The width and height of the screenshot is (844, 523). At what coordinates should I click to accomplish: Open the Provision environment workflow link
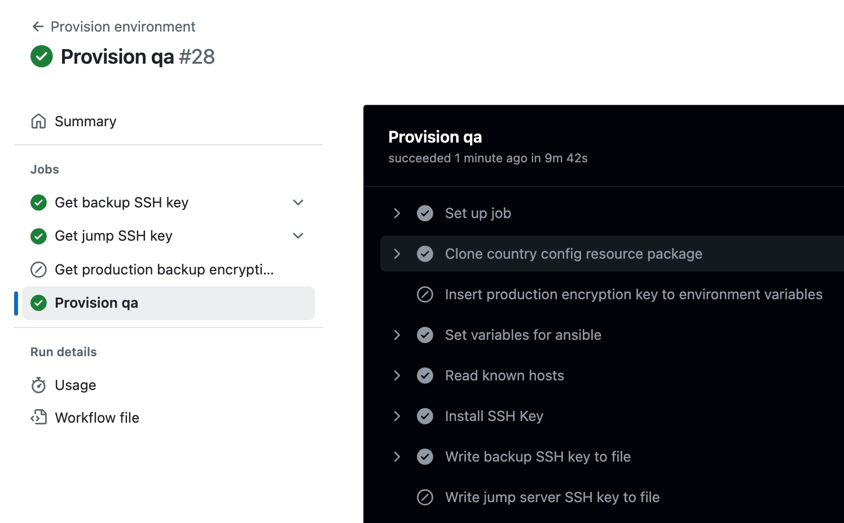(123, 26)
